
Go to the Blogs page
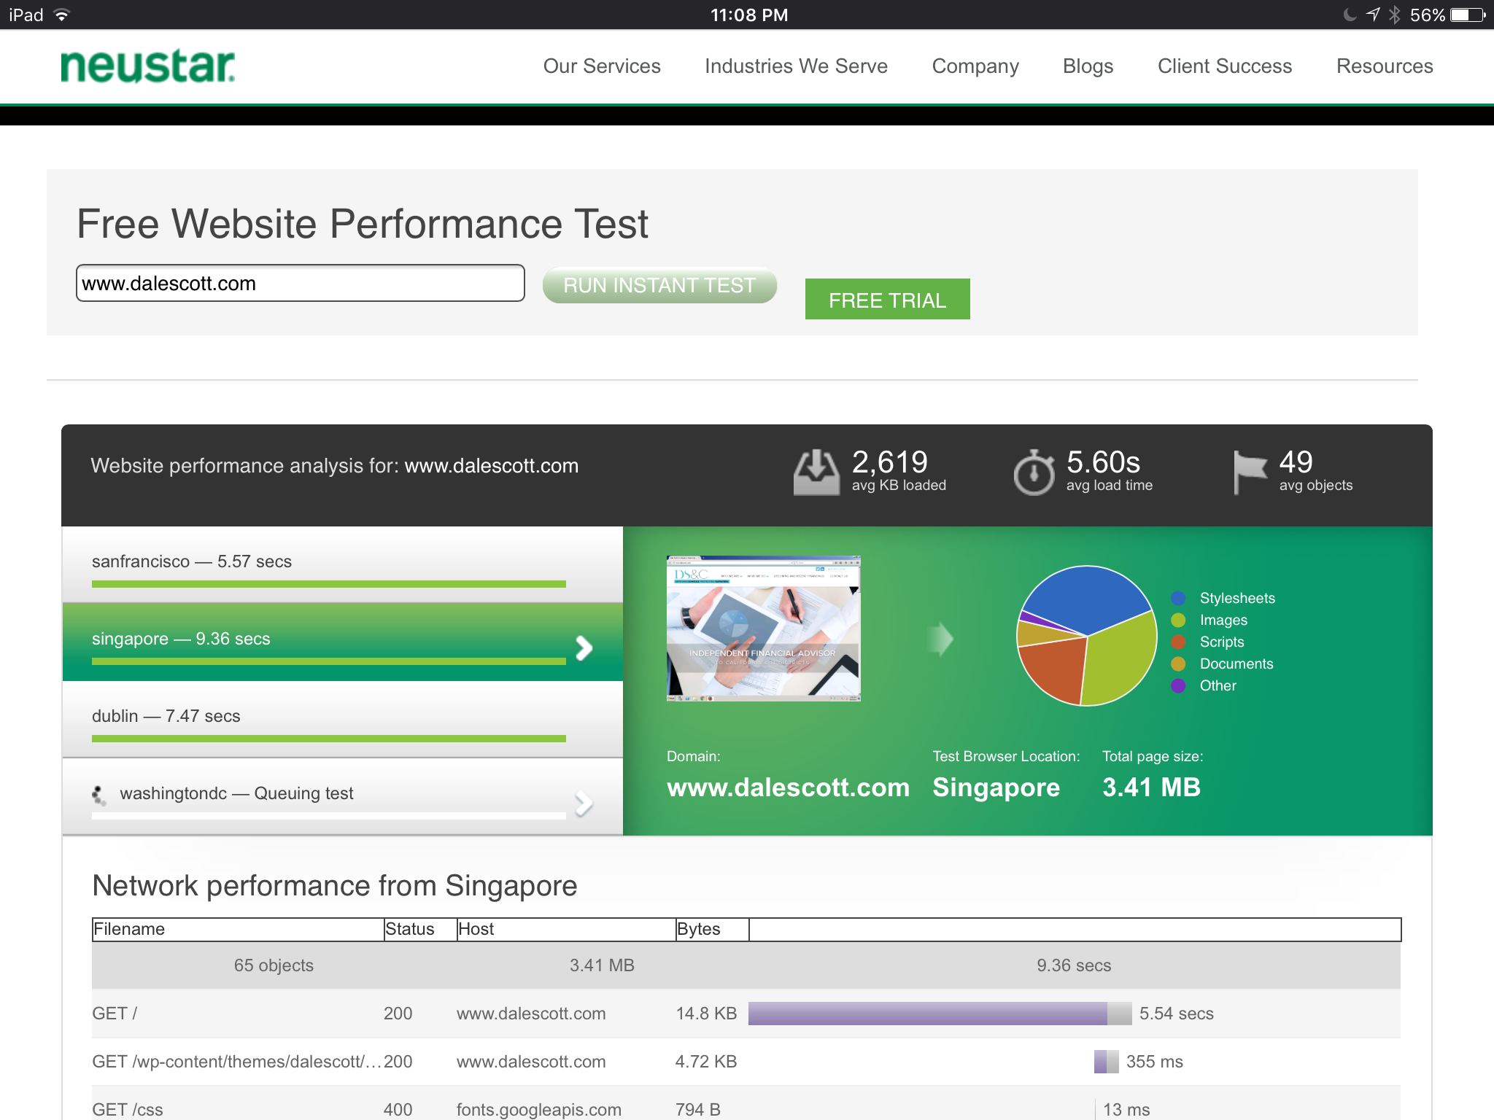[x=1088, y=66]
